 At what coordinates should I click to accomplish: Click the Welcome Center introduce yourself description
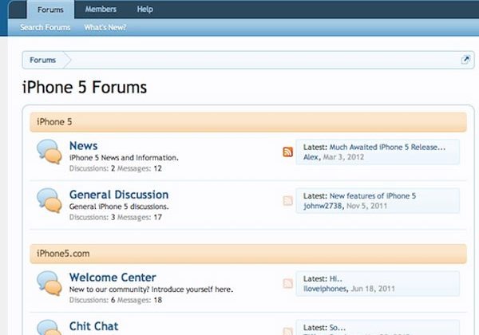pos(151,290)
